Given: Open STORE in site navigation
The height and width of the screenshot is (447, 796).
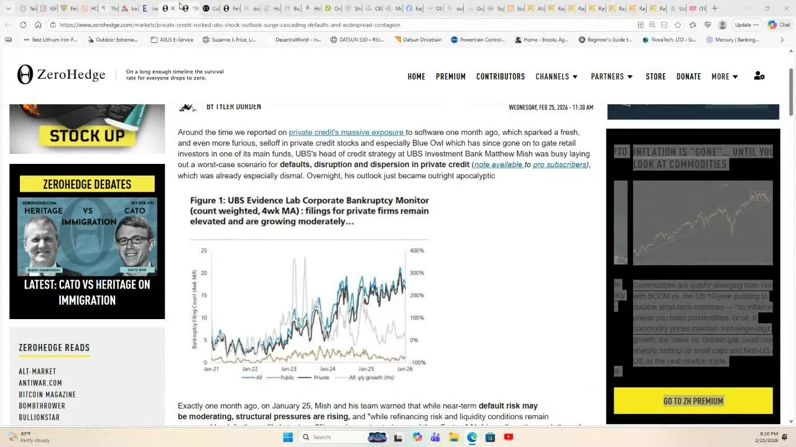Looking at the screenshot, I should pos(655,76).
